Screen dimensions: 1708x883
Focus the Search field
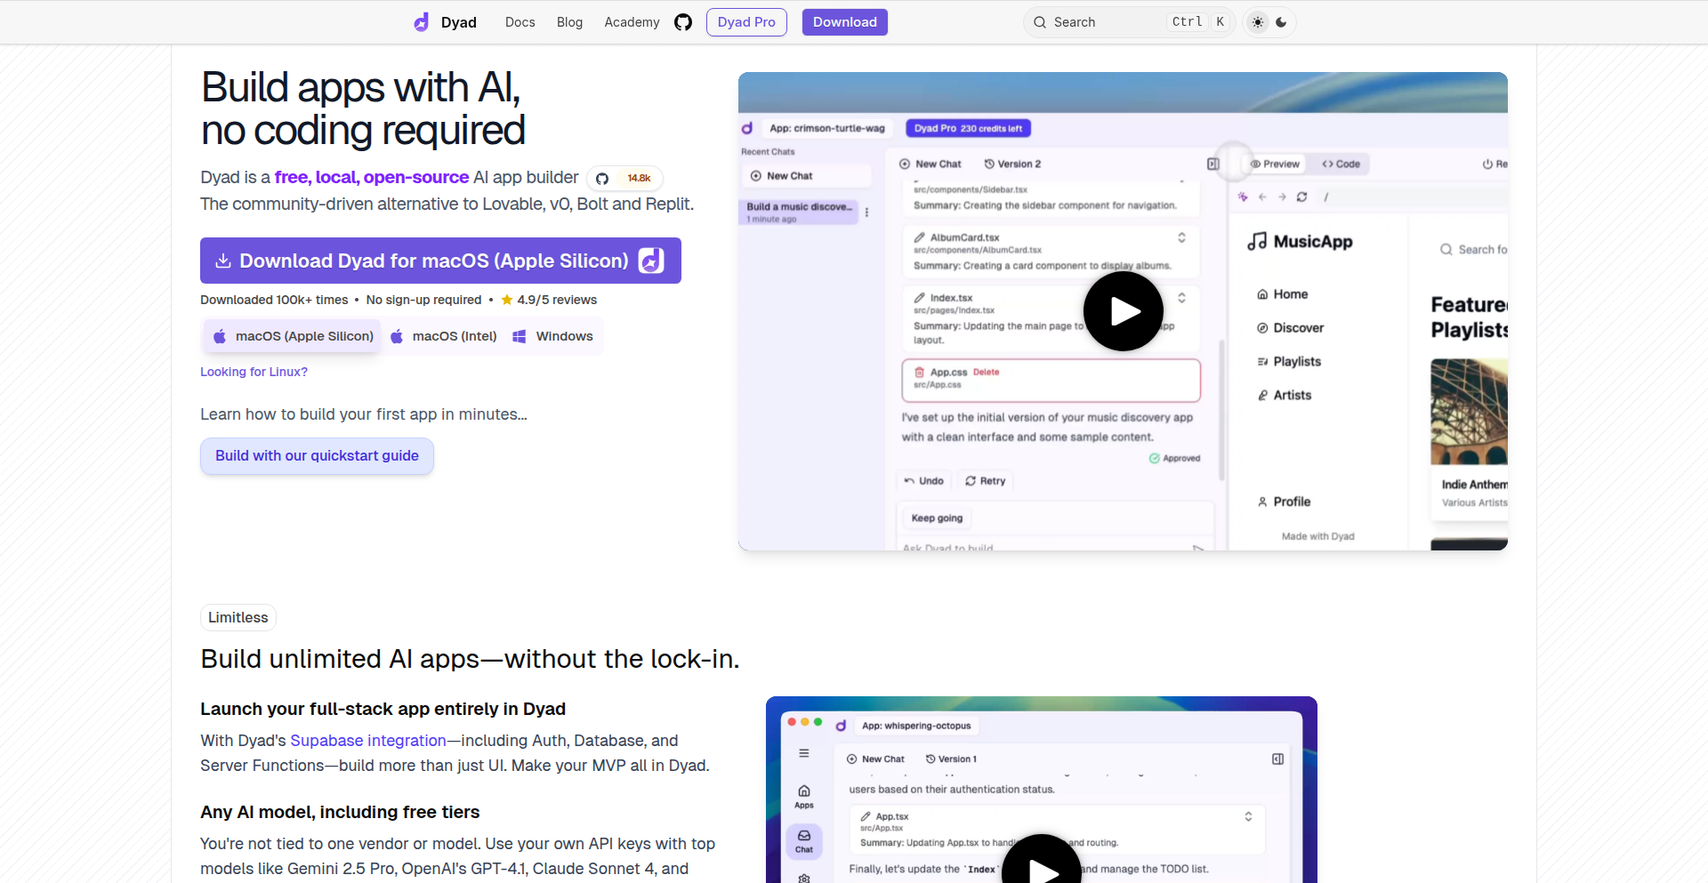1129,22
